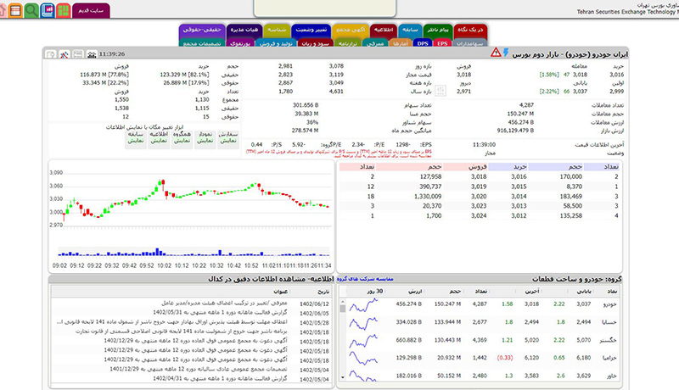Click the نماد column header in group table
The height and width of the screenshot is (390, 679).
[612, 292]
